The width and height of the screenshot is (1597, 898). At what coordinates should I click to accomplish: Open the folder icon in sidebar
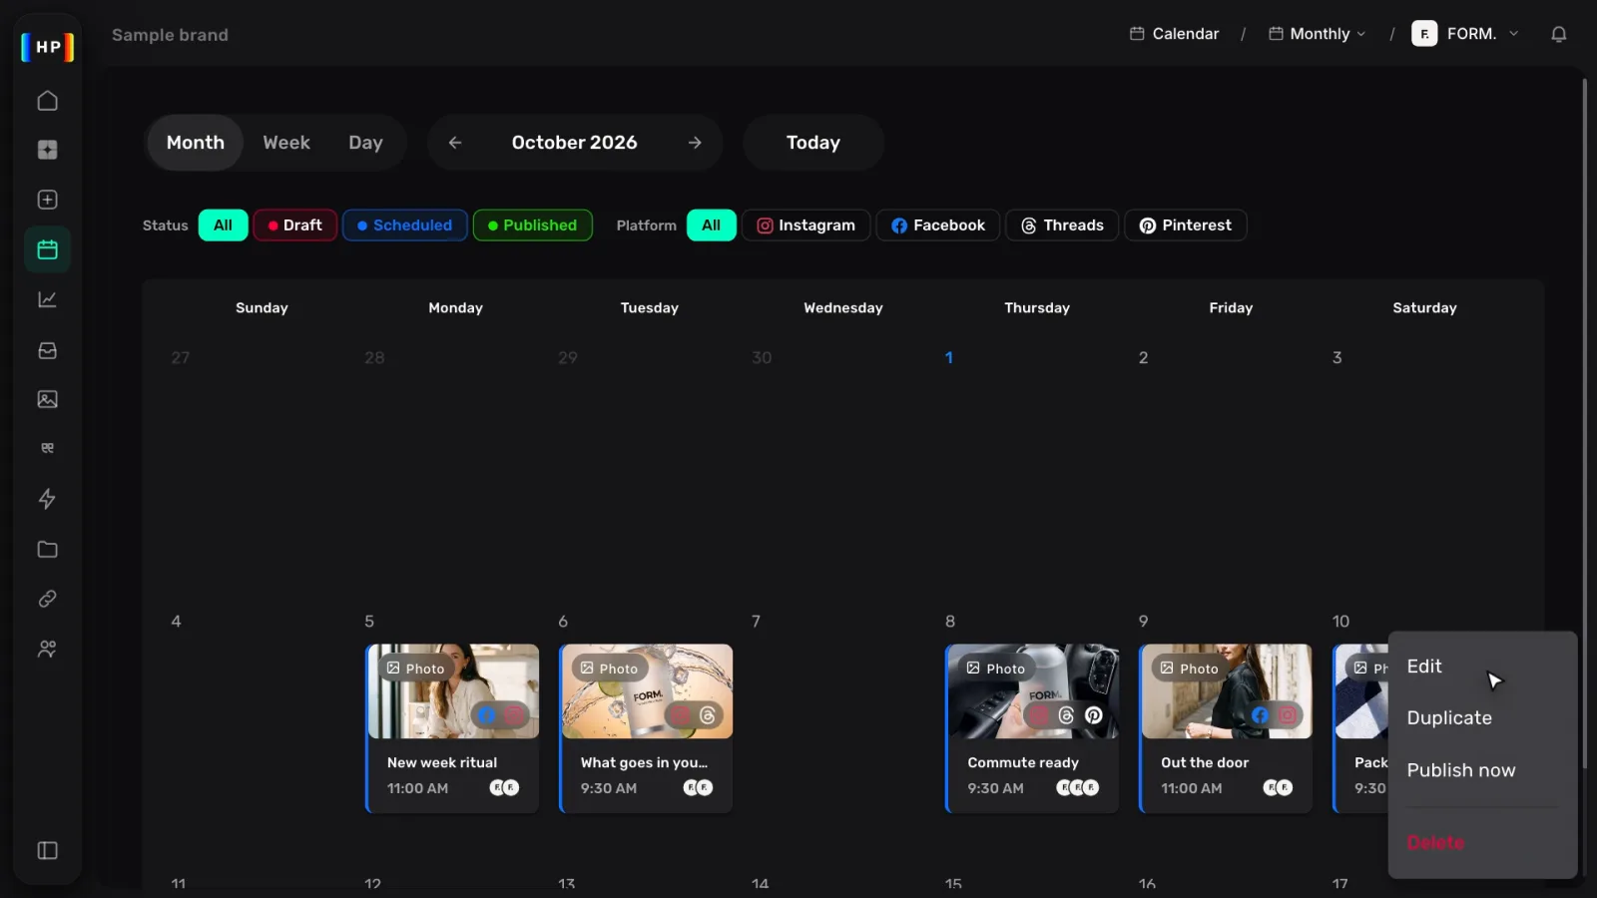(x=47, y=549)
